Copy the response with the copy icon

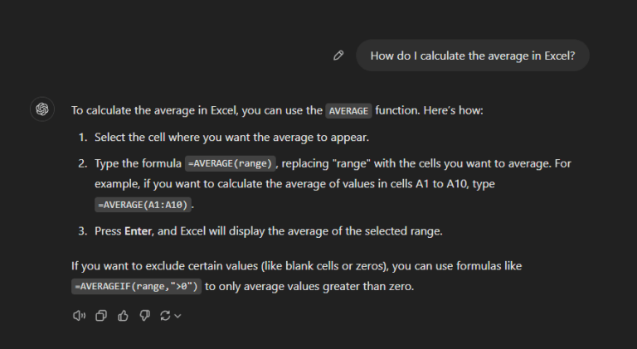point(101,315)
